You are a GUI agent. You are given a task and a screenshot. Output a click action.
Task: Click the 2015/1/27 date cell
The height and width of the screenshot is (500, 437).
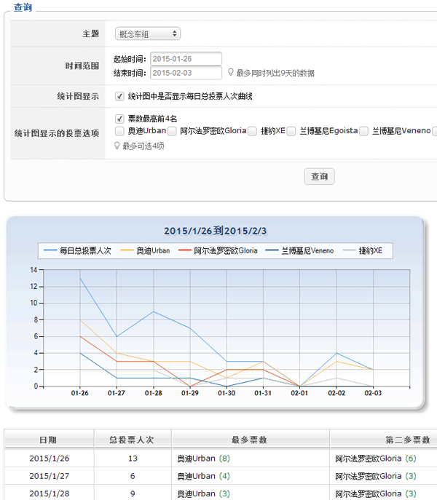49,476
